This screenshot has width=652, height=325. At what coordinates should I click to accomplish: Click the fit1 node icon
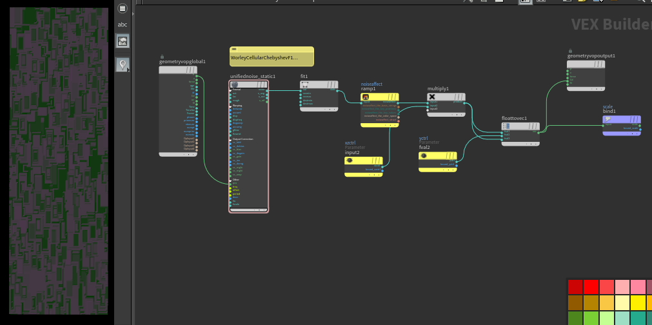pyautogui.click(x=305, y=84)
